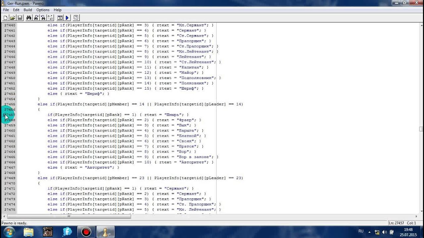This screenshot has width=424, height=238.
Task: Open the network tray icon
Action: pyautogui.click(x=377, y=232)
